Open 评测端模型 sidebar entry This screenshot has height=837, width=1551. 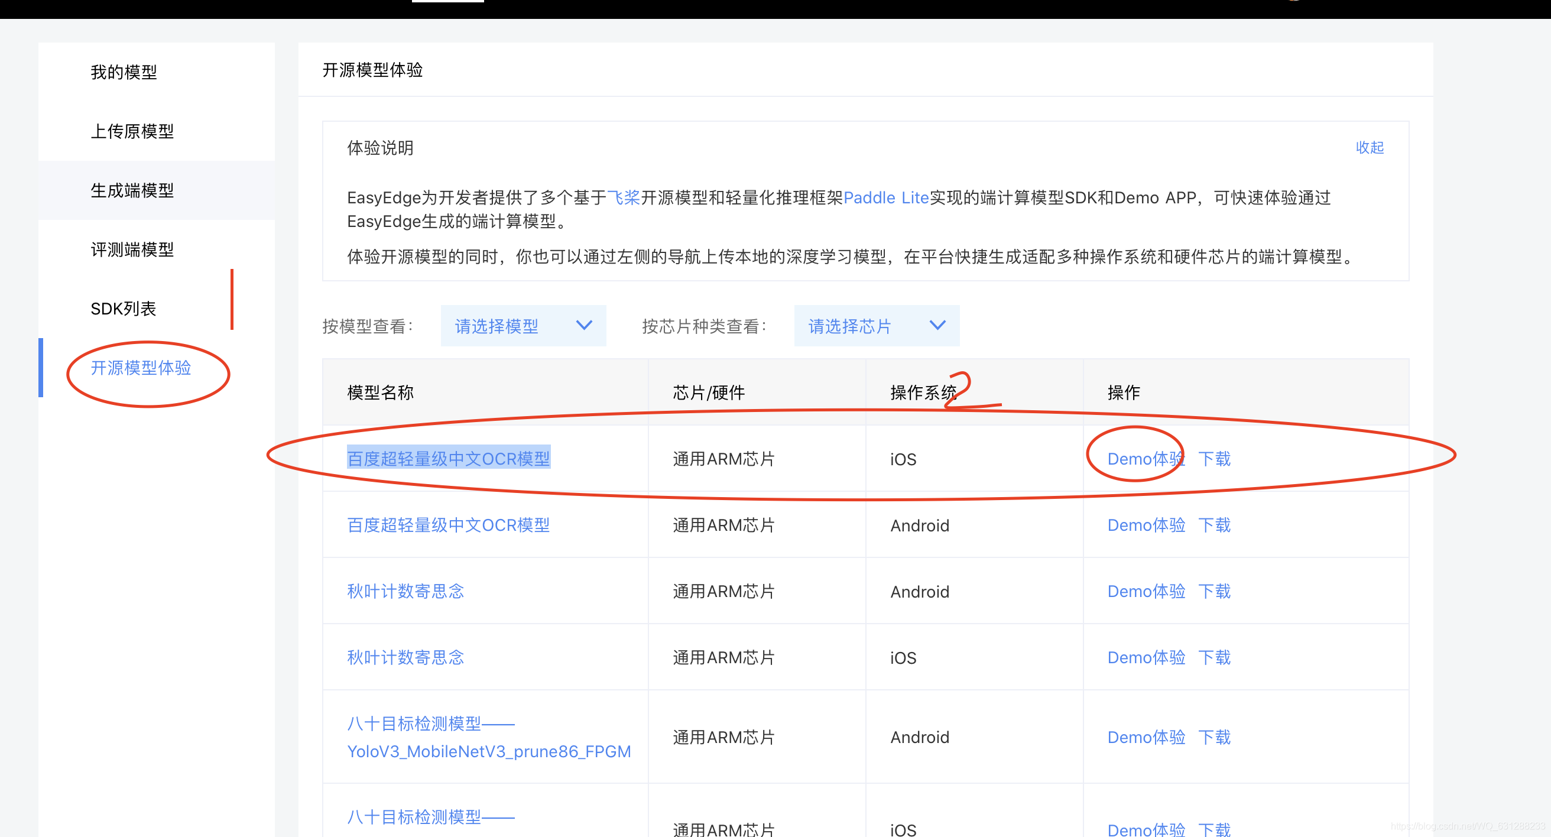coord(132,249)
